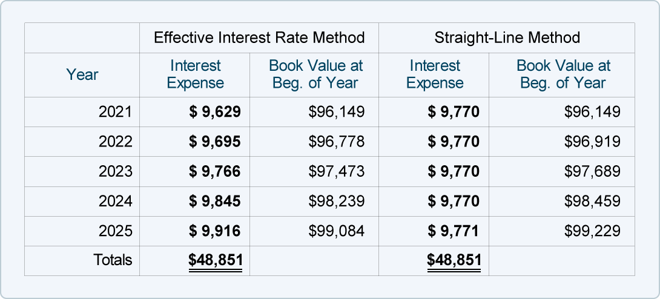
Task: Click the $9,766 interest expense value
Action: [x=215, y=171]
